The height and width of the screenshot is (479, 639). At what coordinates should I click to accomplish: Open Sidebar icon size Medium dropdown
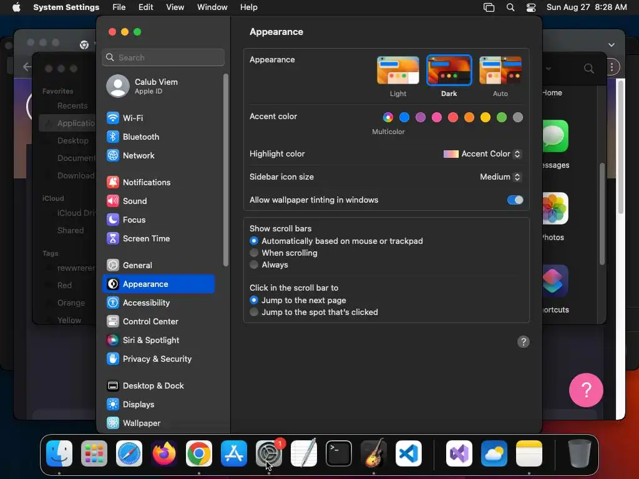tap(500, 177)
